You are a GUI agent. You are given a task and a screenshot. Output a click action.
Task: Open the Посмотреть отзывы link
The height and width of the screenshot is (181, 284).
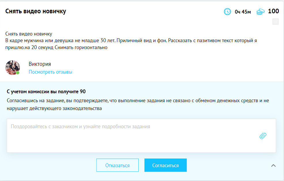(x=50, y=72)
